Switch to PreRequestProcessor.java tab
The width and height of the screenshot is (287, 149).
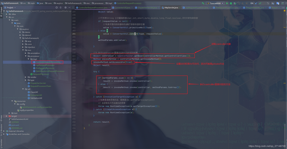tap(227, 8)
